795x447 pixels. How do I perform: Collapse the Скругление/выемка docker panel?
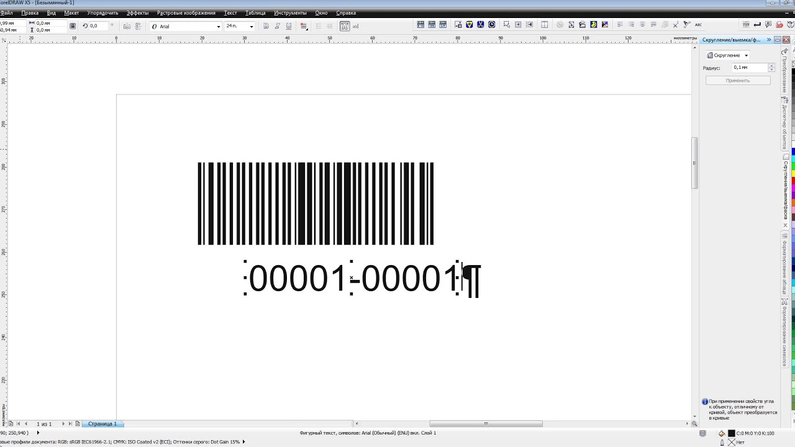tap(778, 40)
